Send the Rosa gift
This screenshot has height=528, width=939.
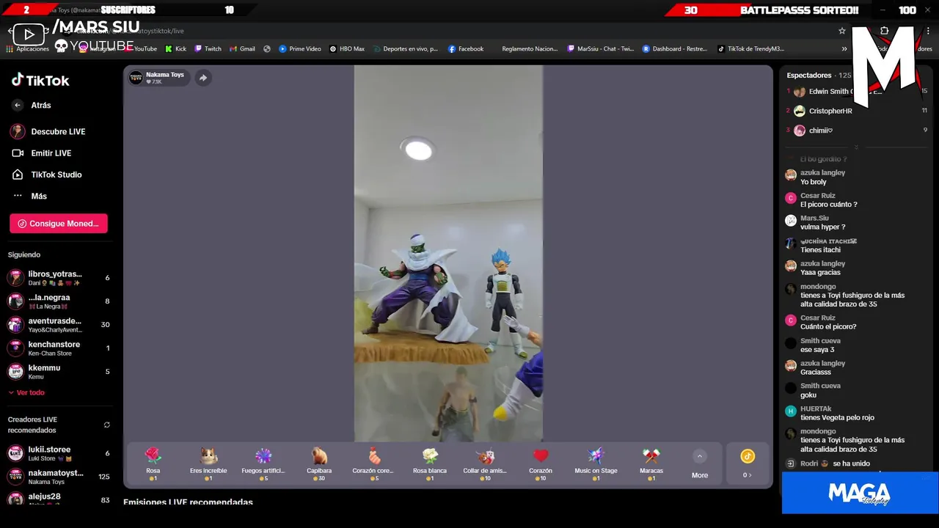pyautogui.click(x=153, y=464)
